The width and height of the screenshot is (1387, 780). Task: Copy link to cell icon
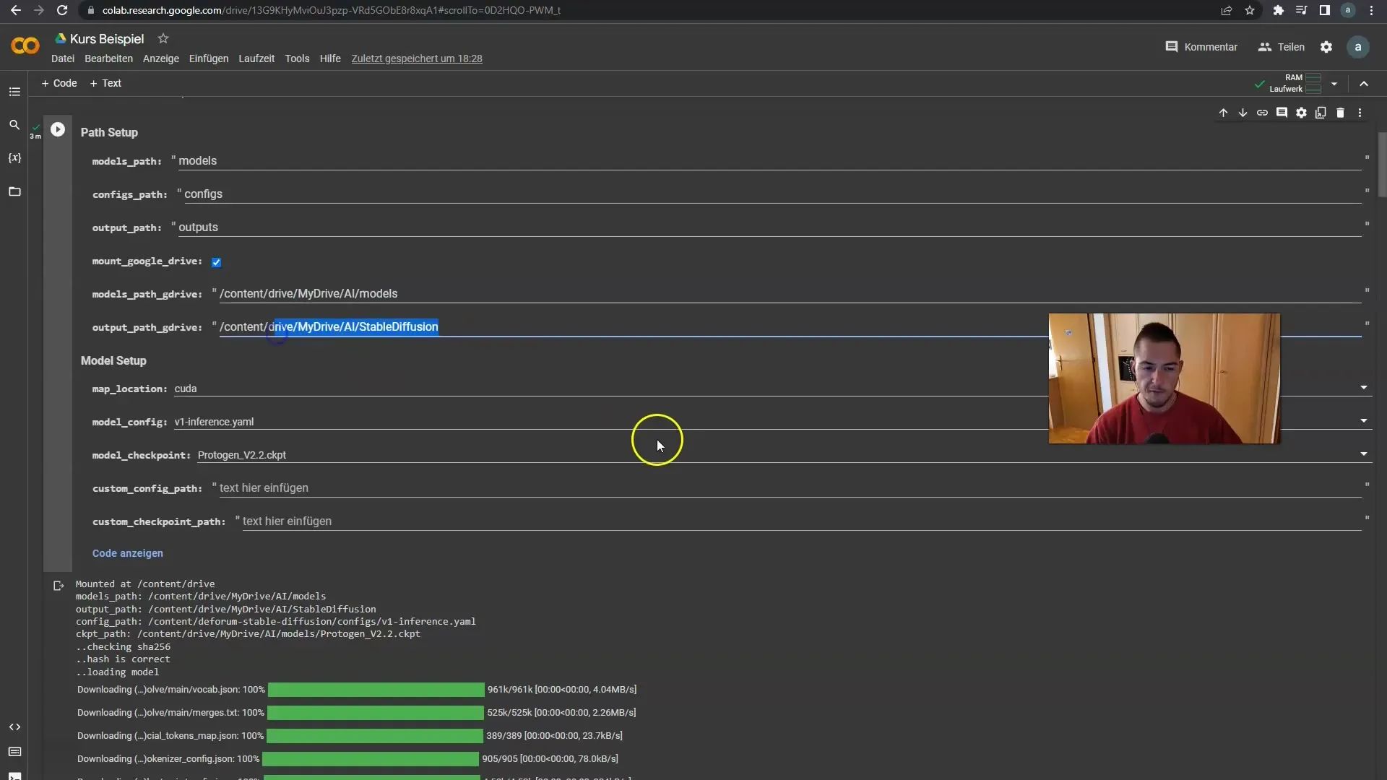click(x=1262, y=113)
